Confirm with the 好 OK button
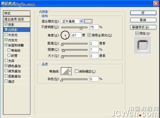This screenshot has width=160, height=118. (143, 13)
